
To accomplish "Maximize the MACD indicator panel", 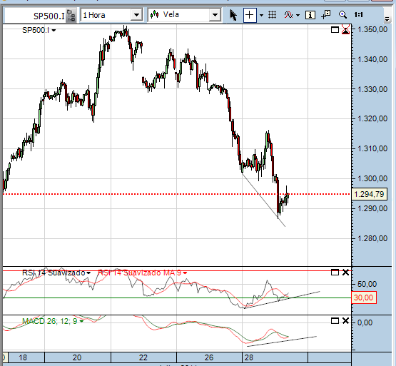I will click(x=335, y=321).
